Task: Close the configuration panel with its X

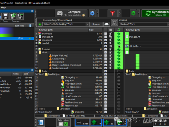Action: [32, 11]
